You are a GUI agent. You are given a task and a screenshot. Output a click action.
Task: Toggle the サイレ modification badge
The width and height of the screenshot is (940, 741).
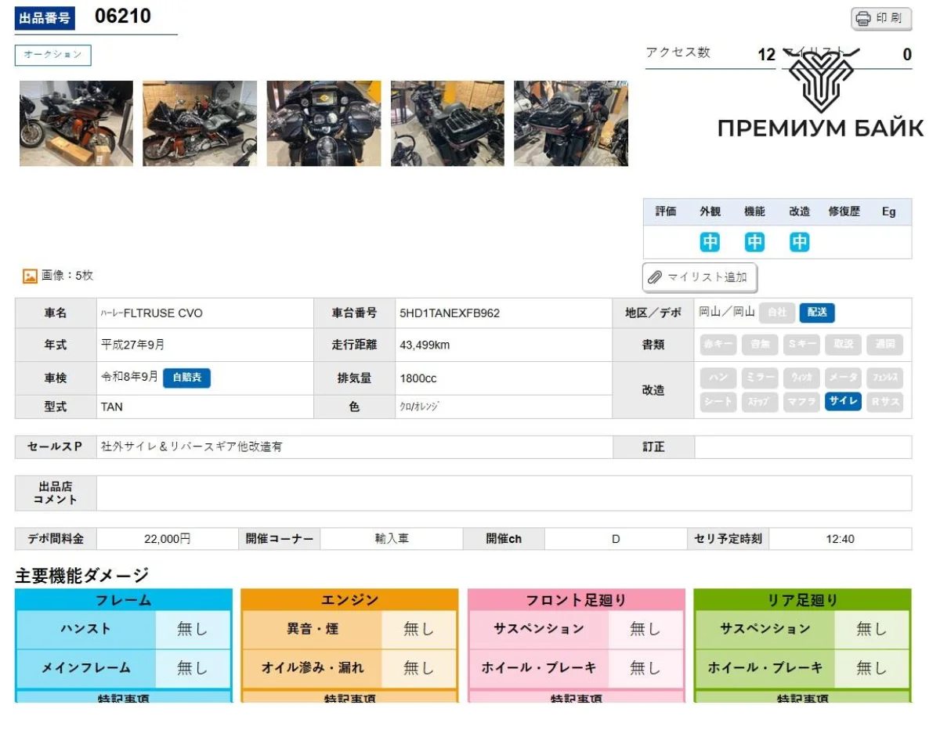844,402
